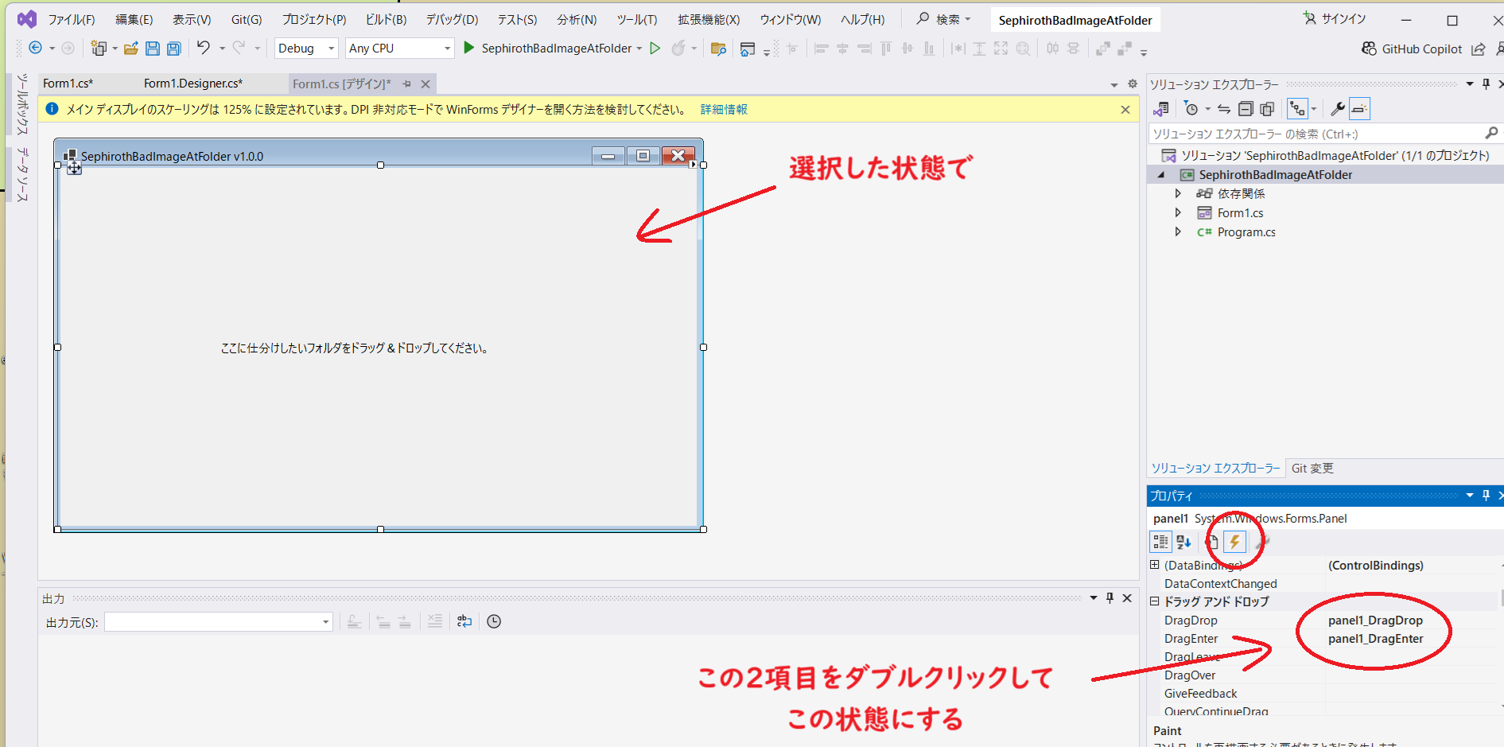Toggle the pin on the Form1.cs design tab
The height and width of the screenshot is (747, 1504).
click(x=407, y=84)
